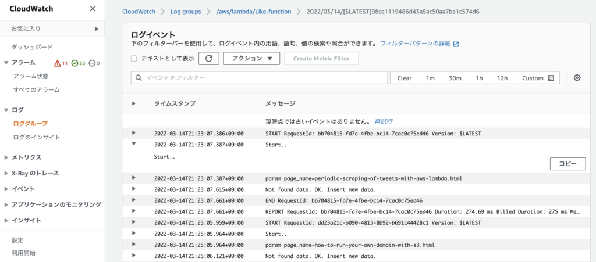The width and height of the screenshot is (596, 262).
Task: Click the 'END RequestId: bb704815' message text
Action: (344, 200)
